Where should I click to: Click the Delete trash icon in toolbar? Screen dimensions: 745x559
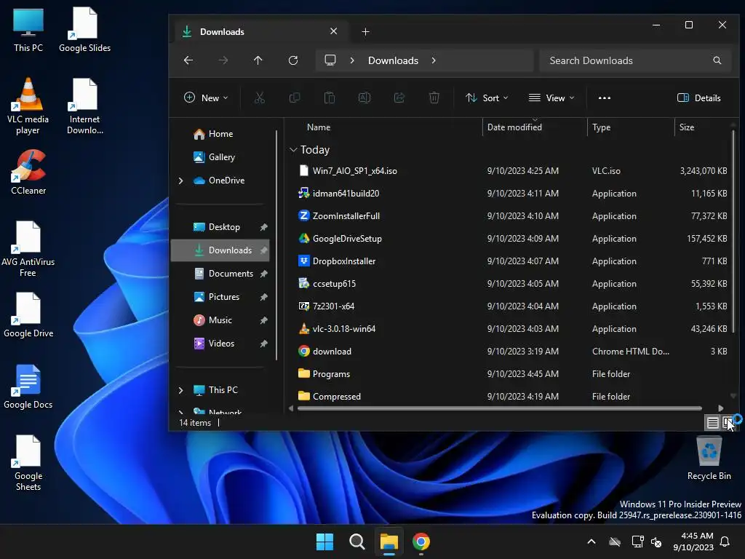[x=434, y=98]
